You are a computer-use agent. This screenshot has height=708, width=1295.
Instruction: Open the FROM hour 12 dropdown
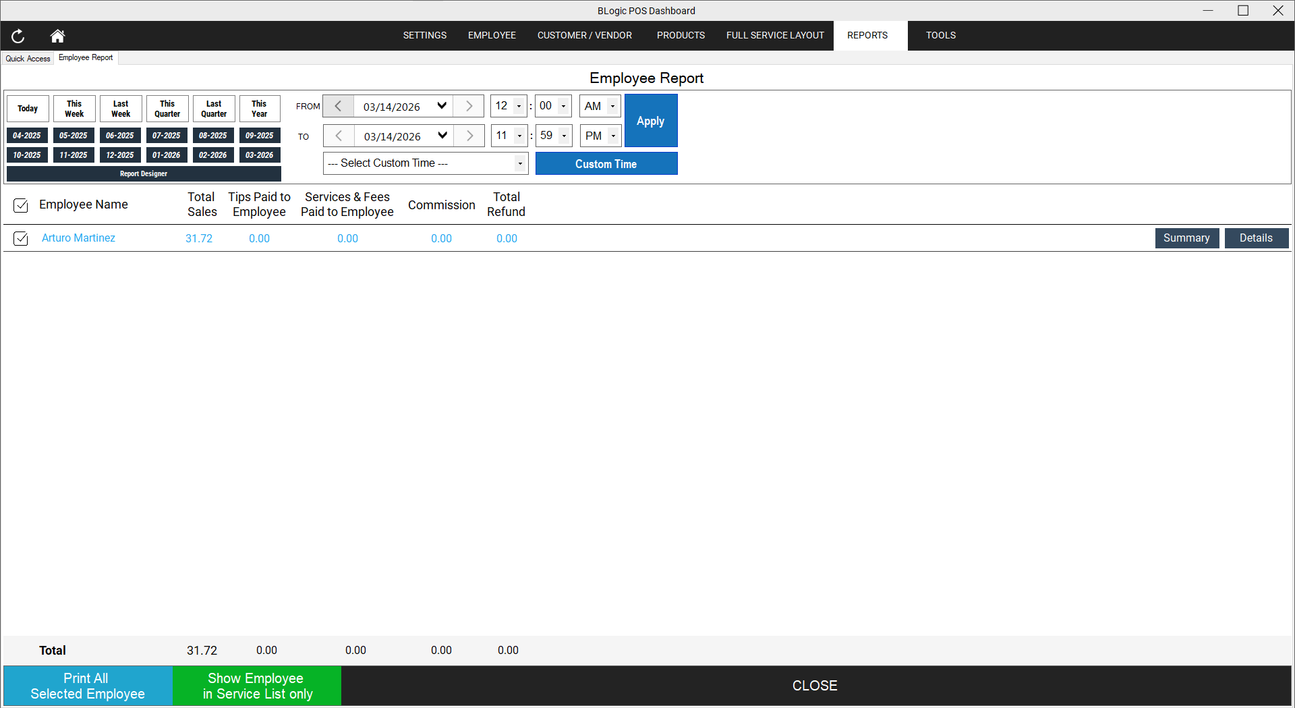point(519,106)
